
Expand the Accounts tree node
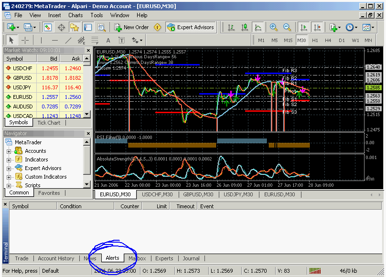pyautogui.click(x=9, y=151)
